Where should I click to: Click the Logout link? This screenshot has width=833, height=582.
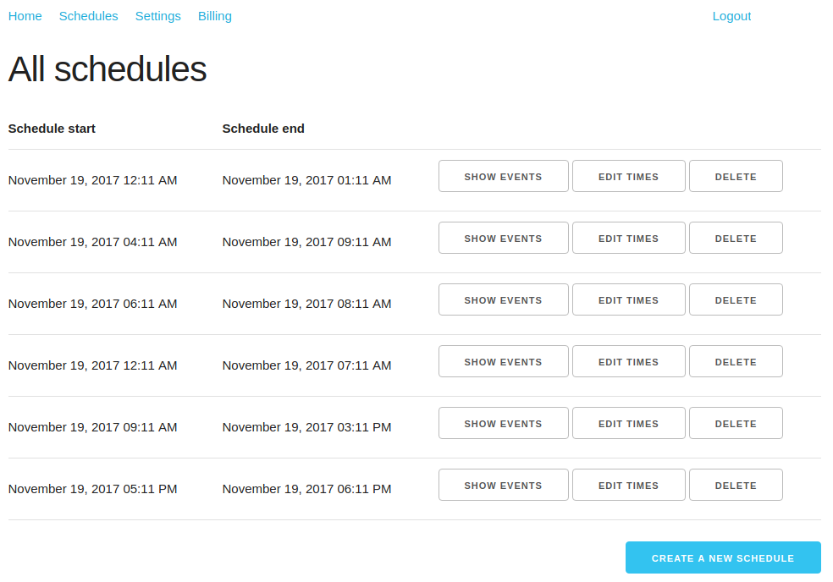pyautogui.click(x=731, y=16)
